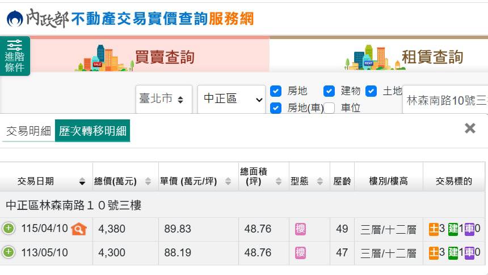This screenshot has width=488, height=275.
Task: Click the orange house search icon
Action: [79, 229]
